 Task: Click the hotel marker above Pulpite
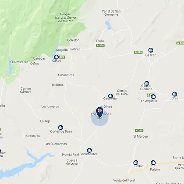click(x=153, y=163)
